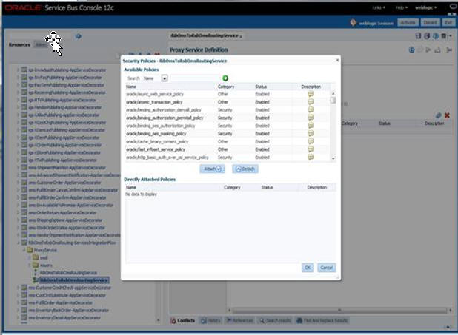This screenshot has height=335, width=458.
Task: Open the Links menu in header
Action: tap(379, 7)
